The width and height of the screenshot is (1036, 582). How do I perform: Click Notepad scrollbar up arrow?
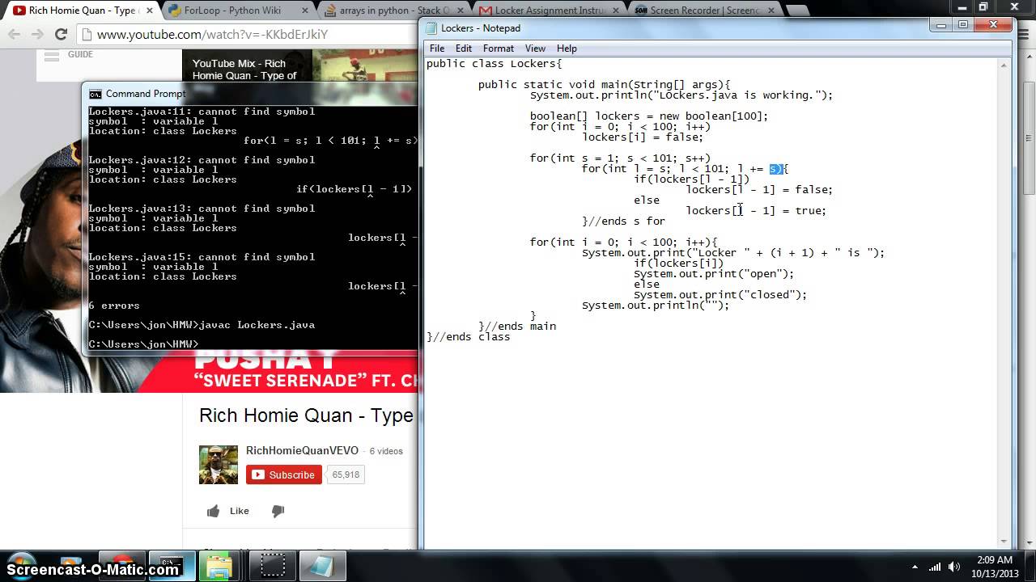coord(1004,65)
